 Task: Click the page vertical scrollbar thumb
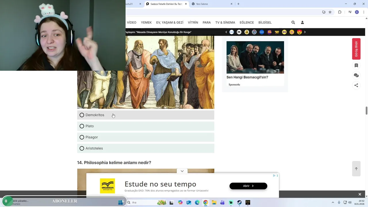coord(367,111)
